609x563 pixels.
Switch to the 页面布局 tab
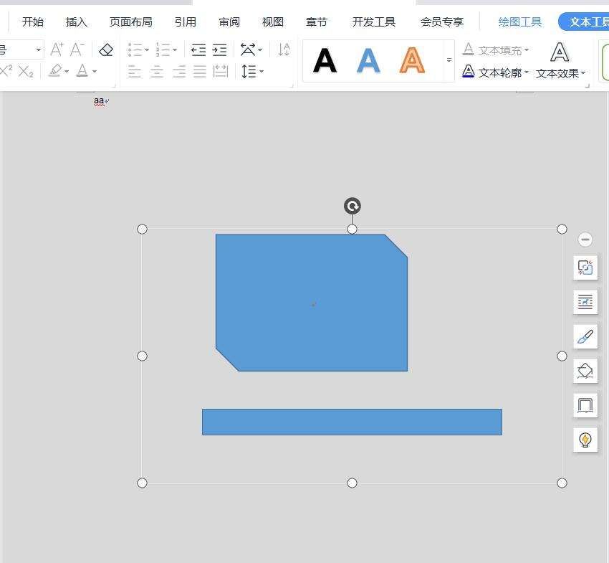point(130,22)
